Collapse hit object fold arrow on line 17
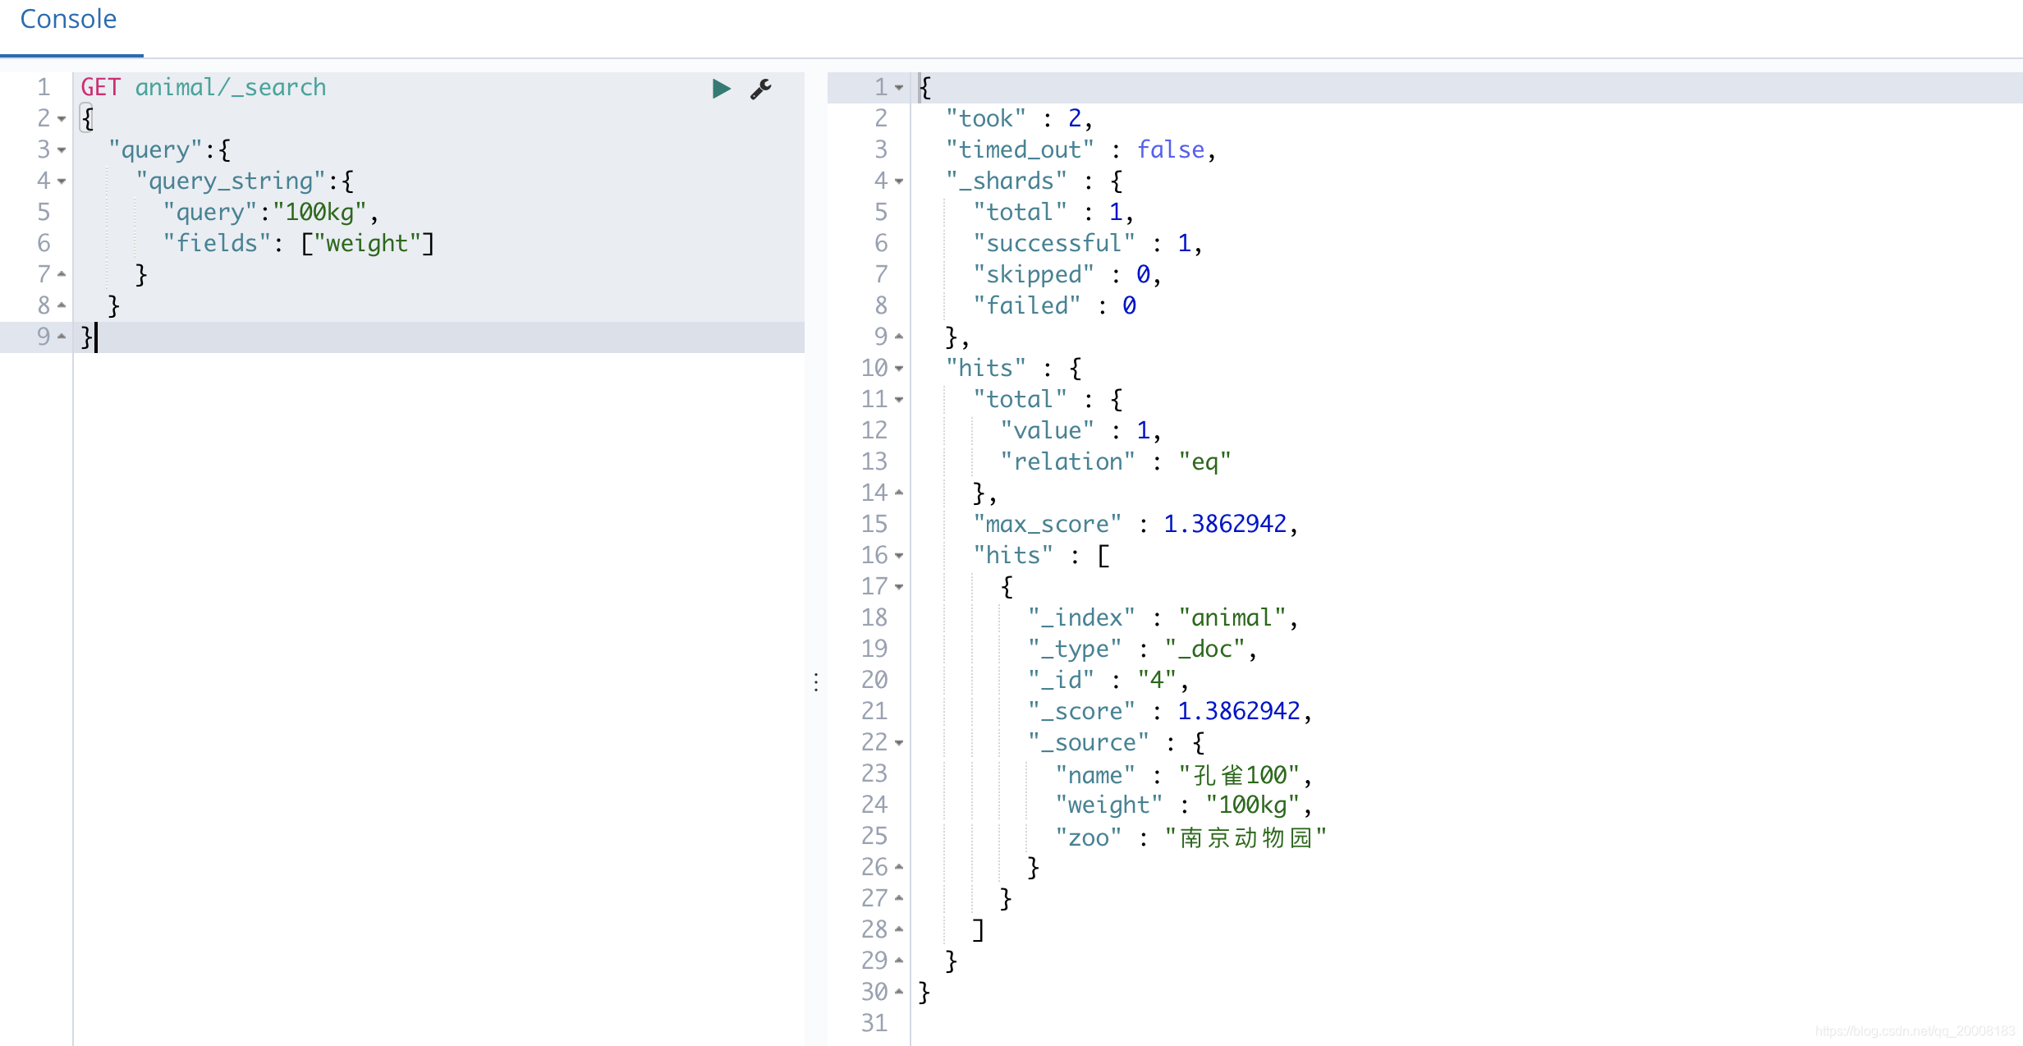This screenshot has width=2023, height=1046. pyautogui.click(x=899, y=587)
